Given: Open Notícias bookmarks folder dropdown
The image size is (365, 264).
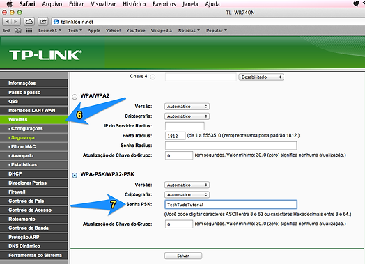Looking at the screenshot, I should (189, 31).
